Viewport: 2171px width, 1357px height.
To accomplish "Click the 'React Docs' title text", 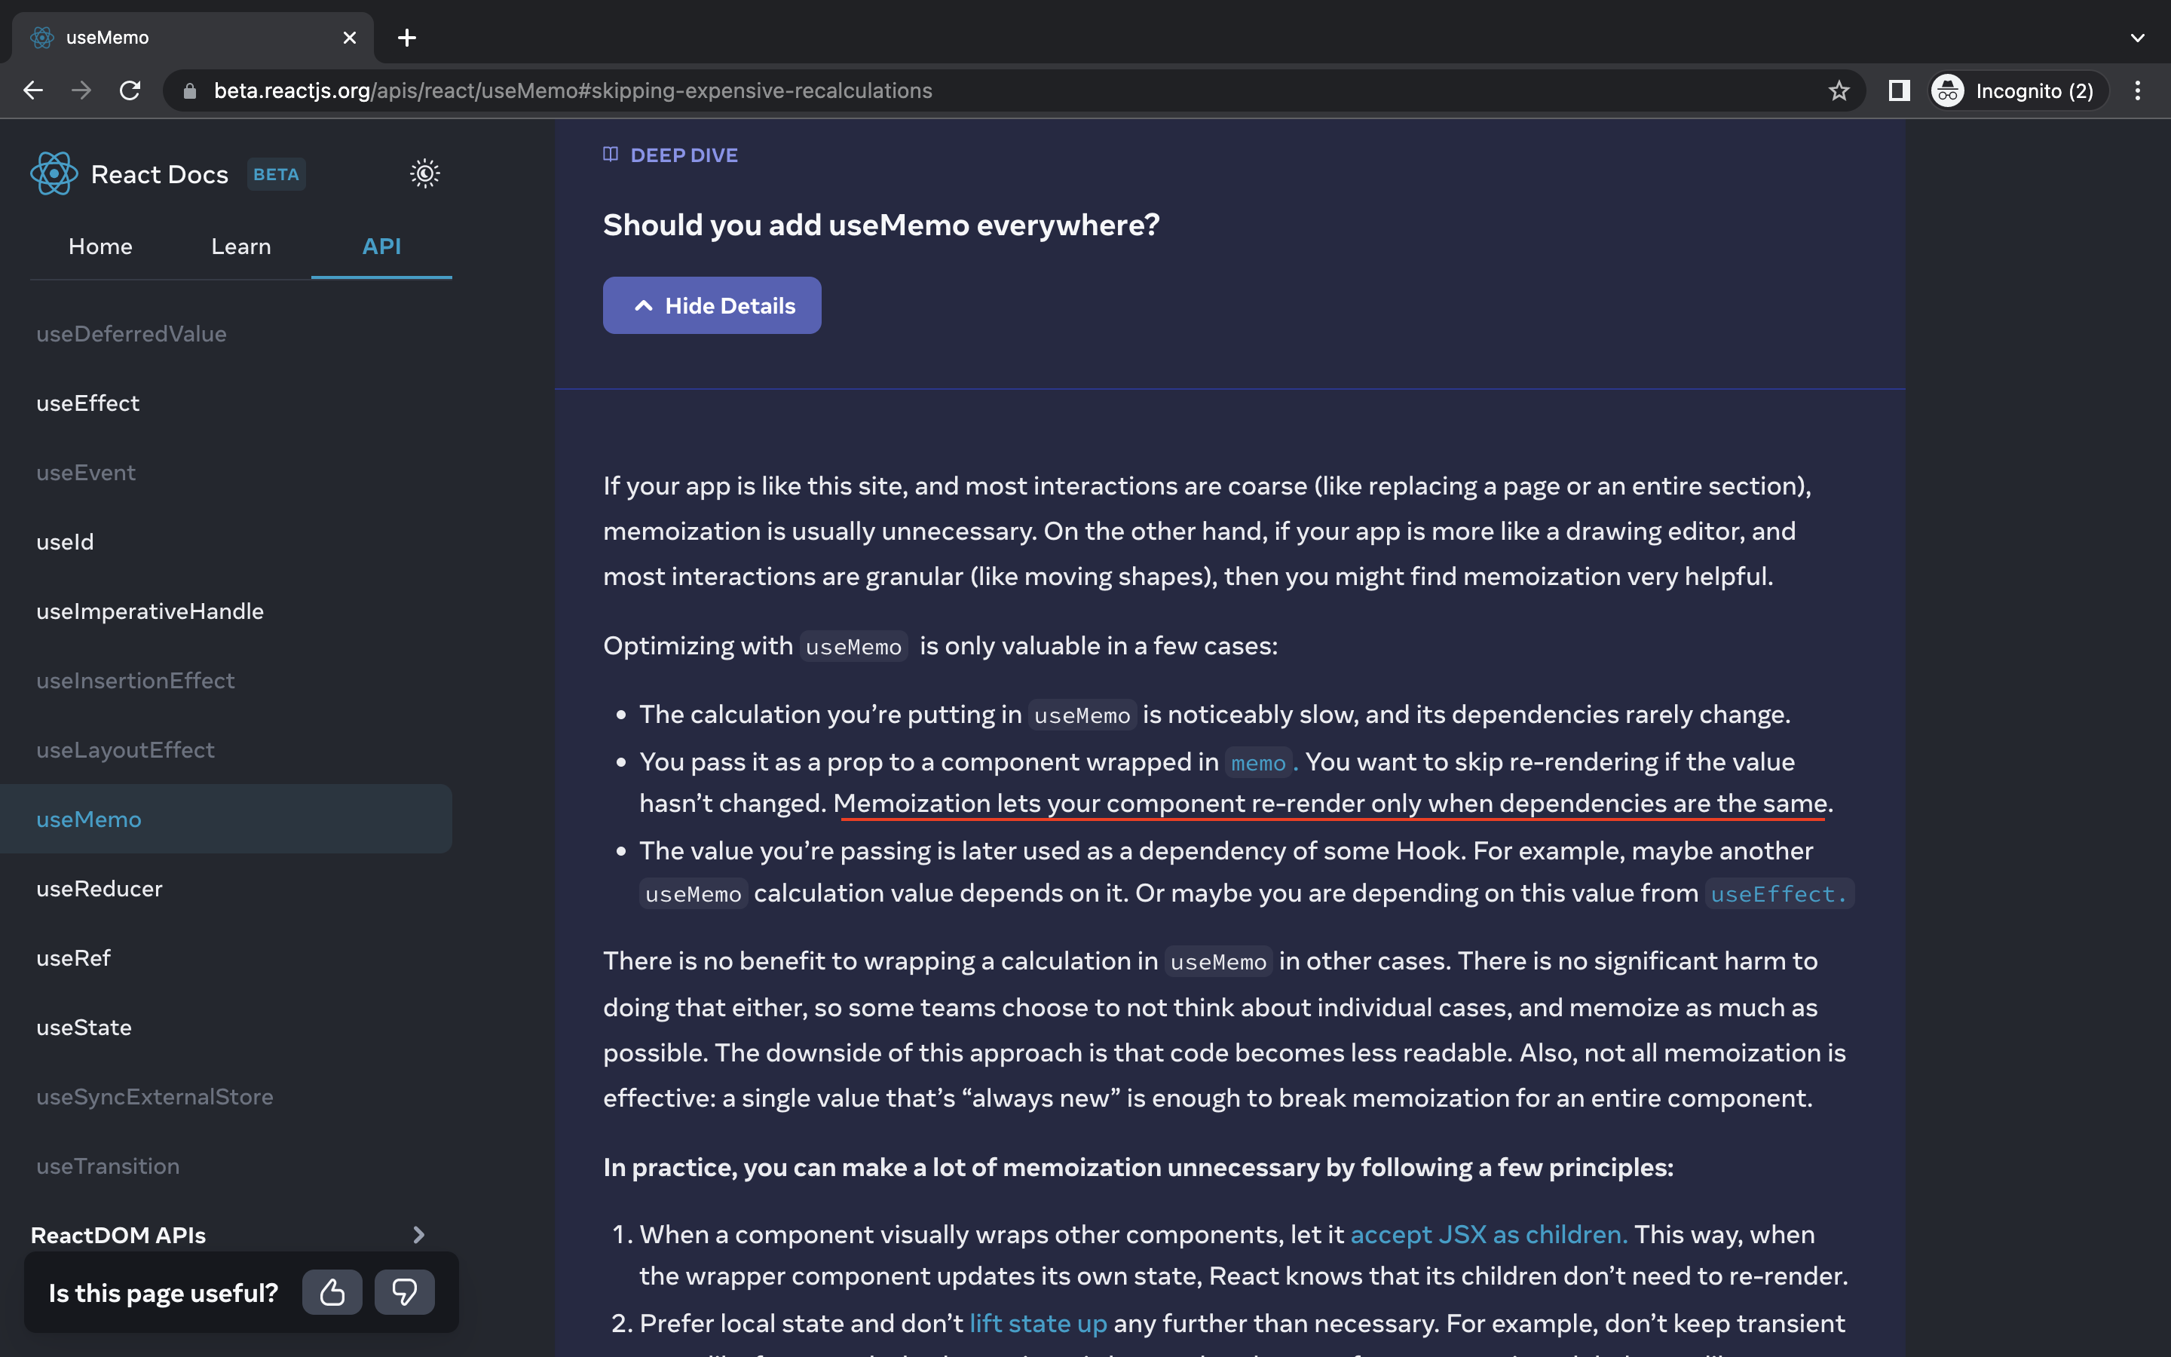I will 160,174.
